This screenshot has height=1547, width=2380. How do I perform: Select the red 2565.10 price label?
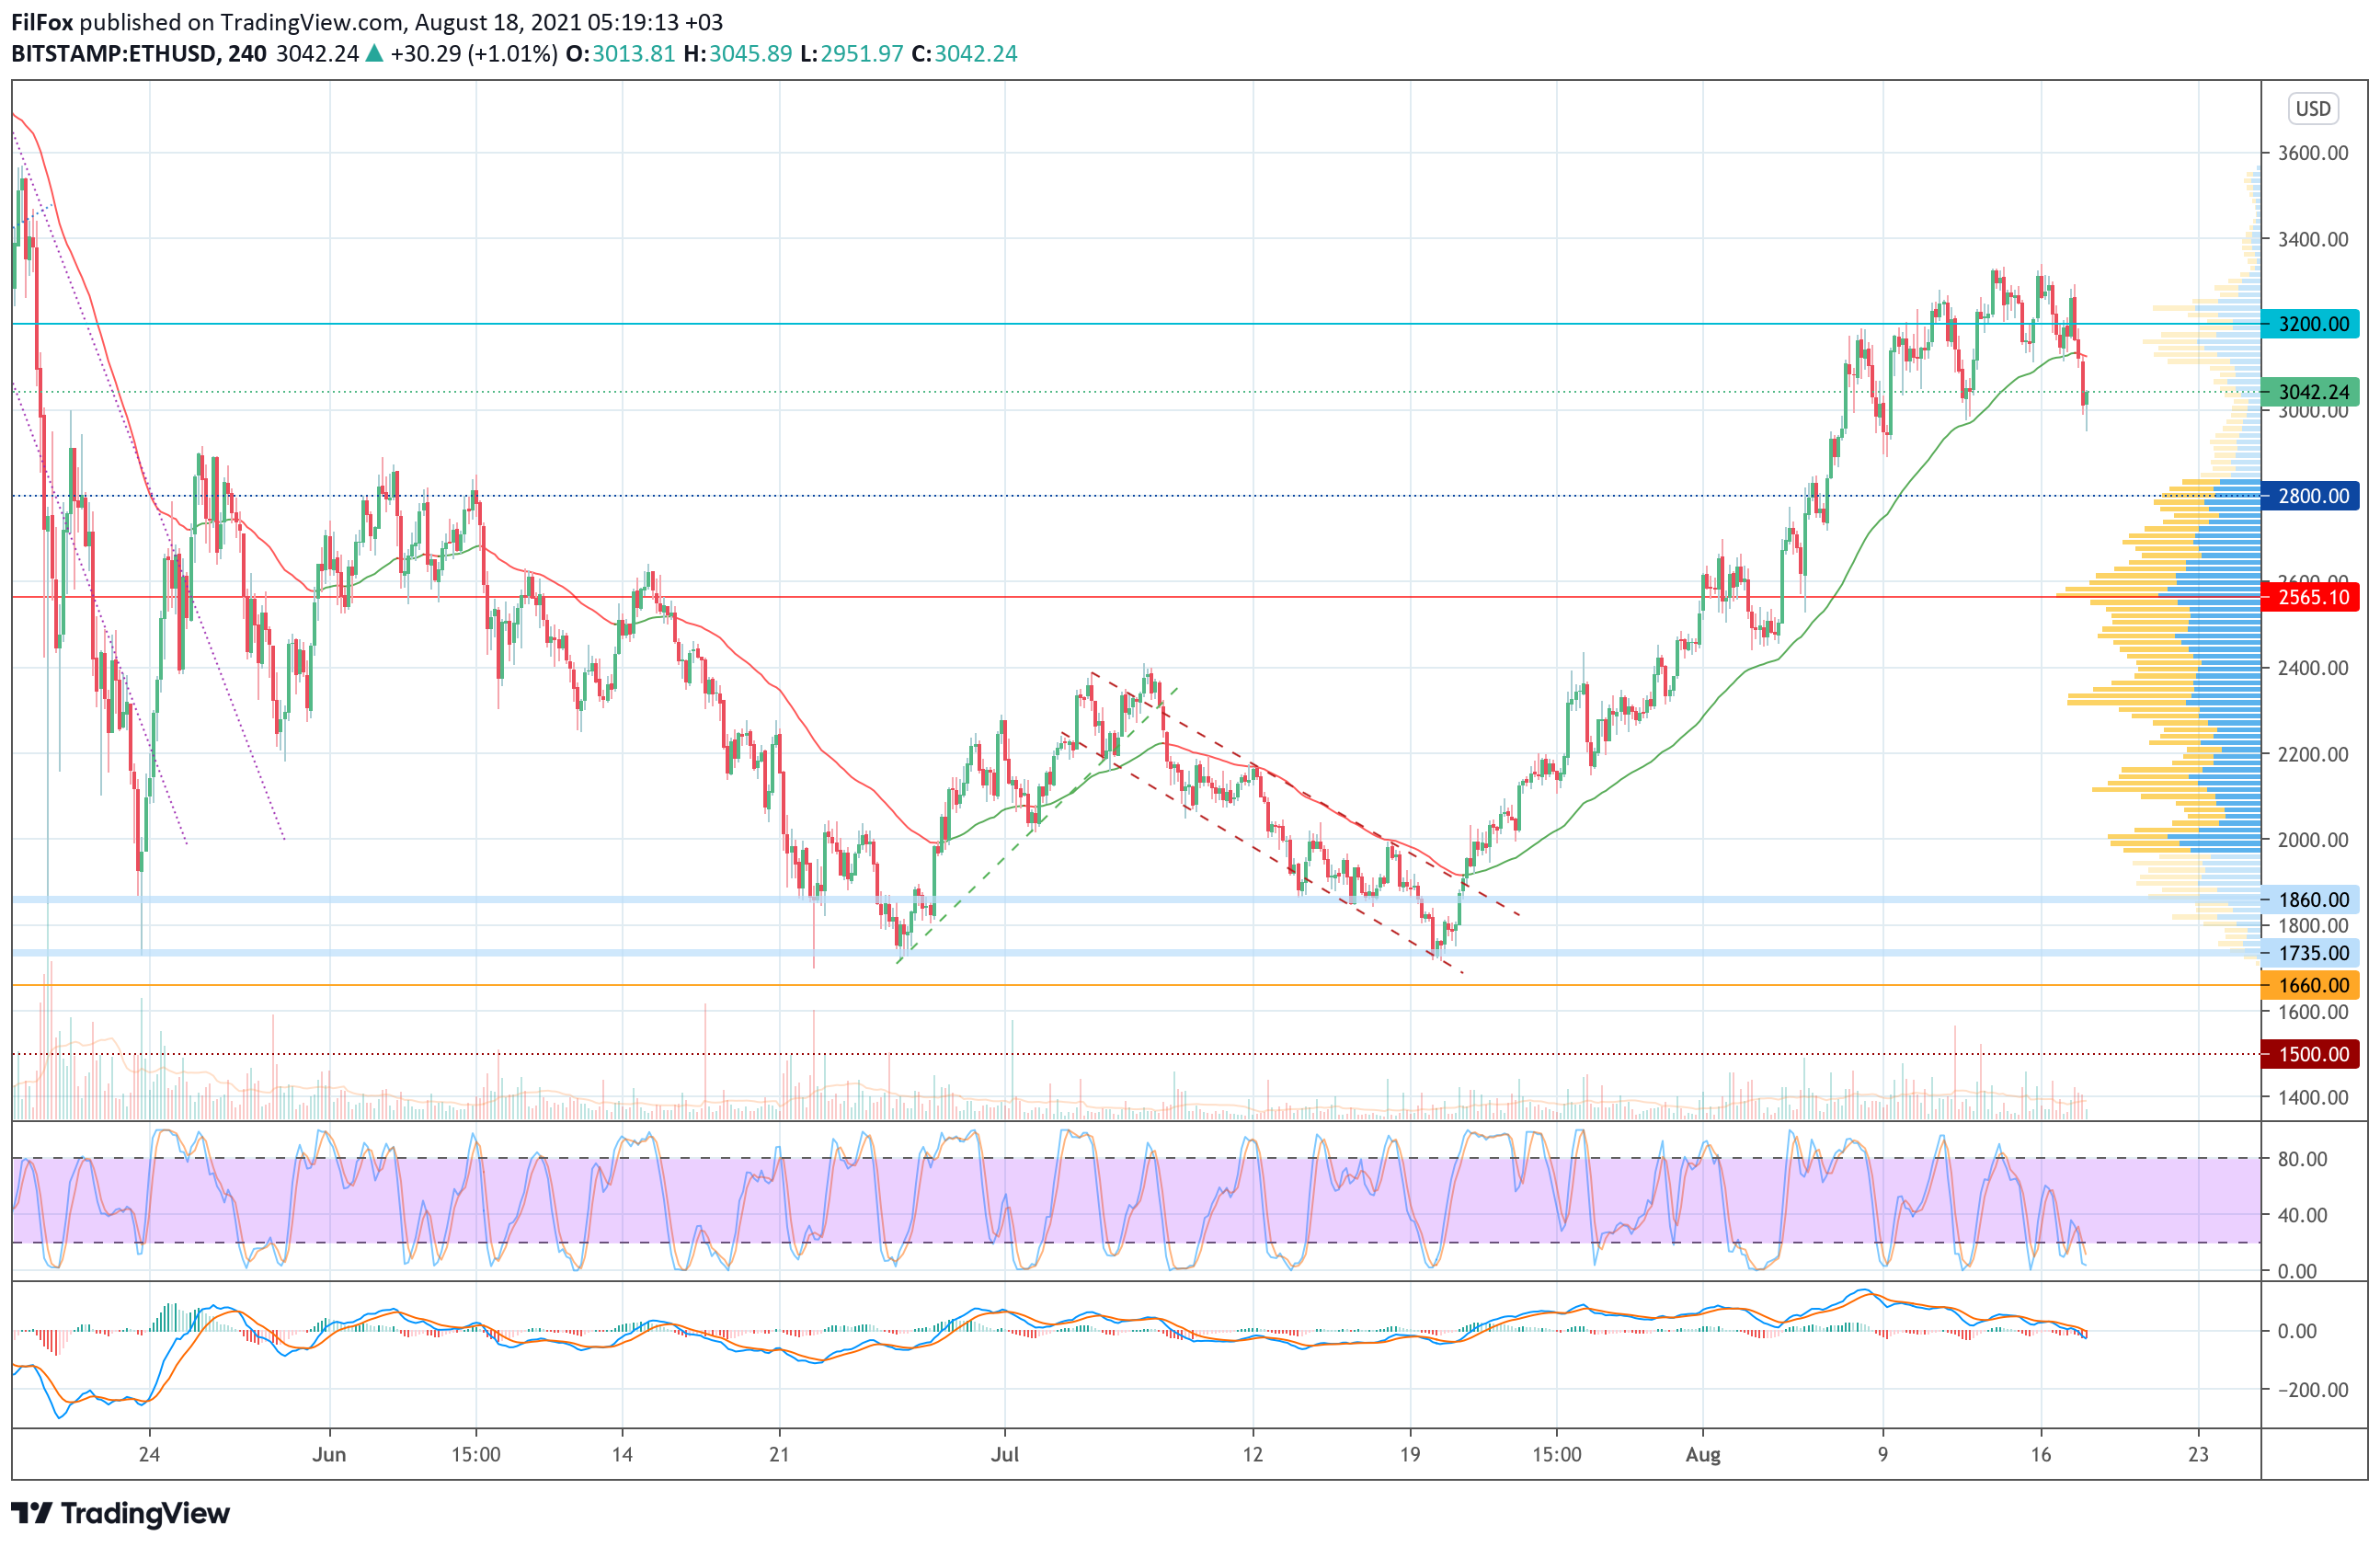[2312, 597]
